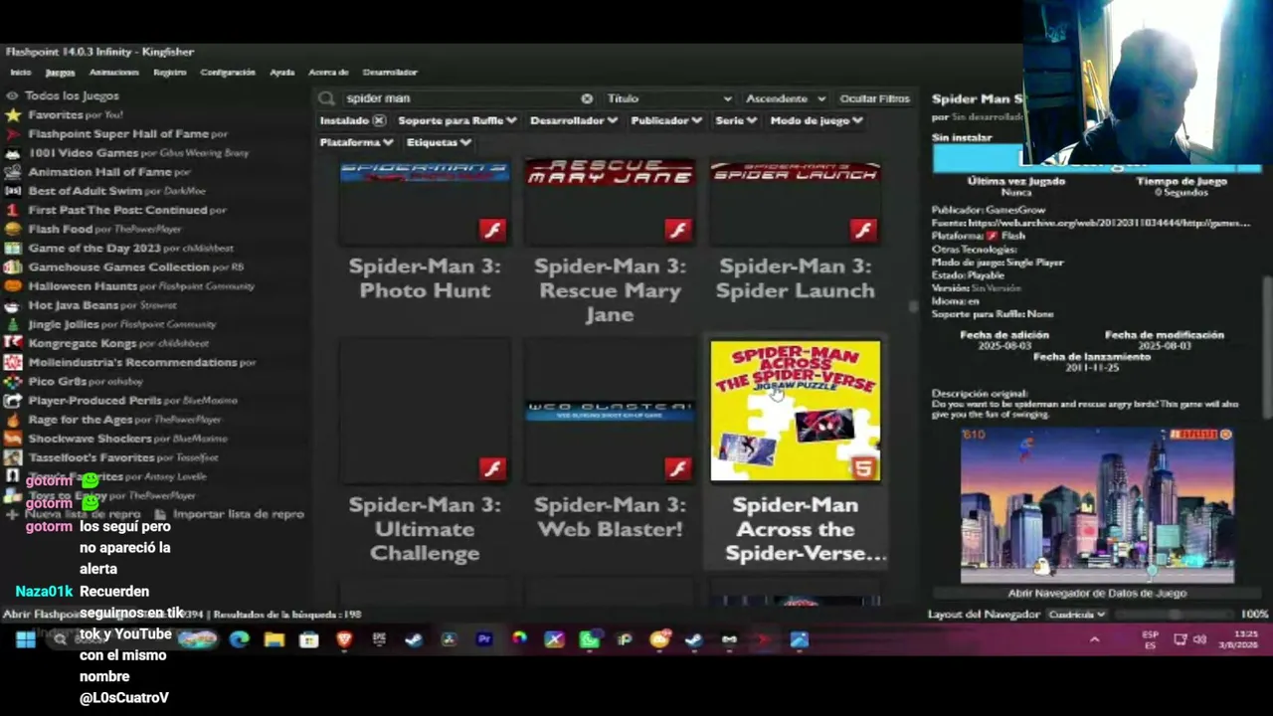
Task: Open the Flash Food burger icon
Action: click(13, 229)
